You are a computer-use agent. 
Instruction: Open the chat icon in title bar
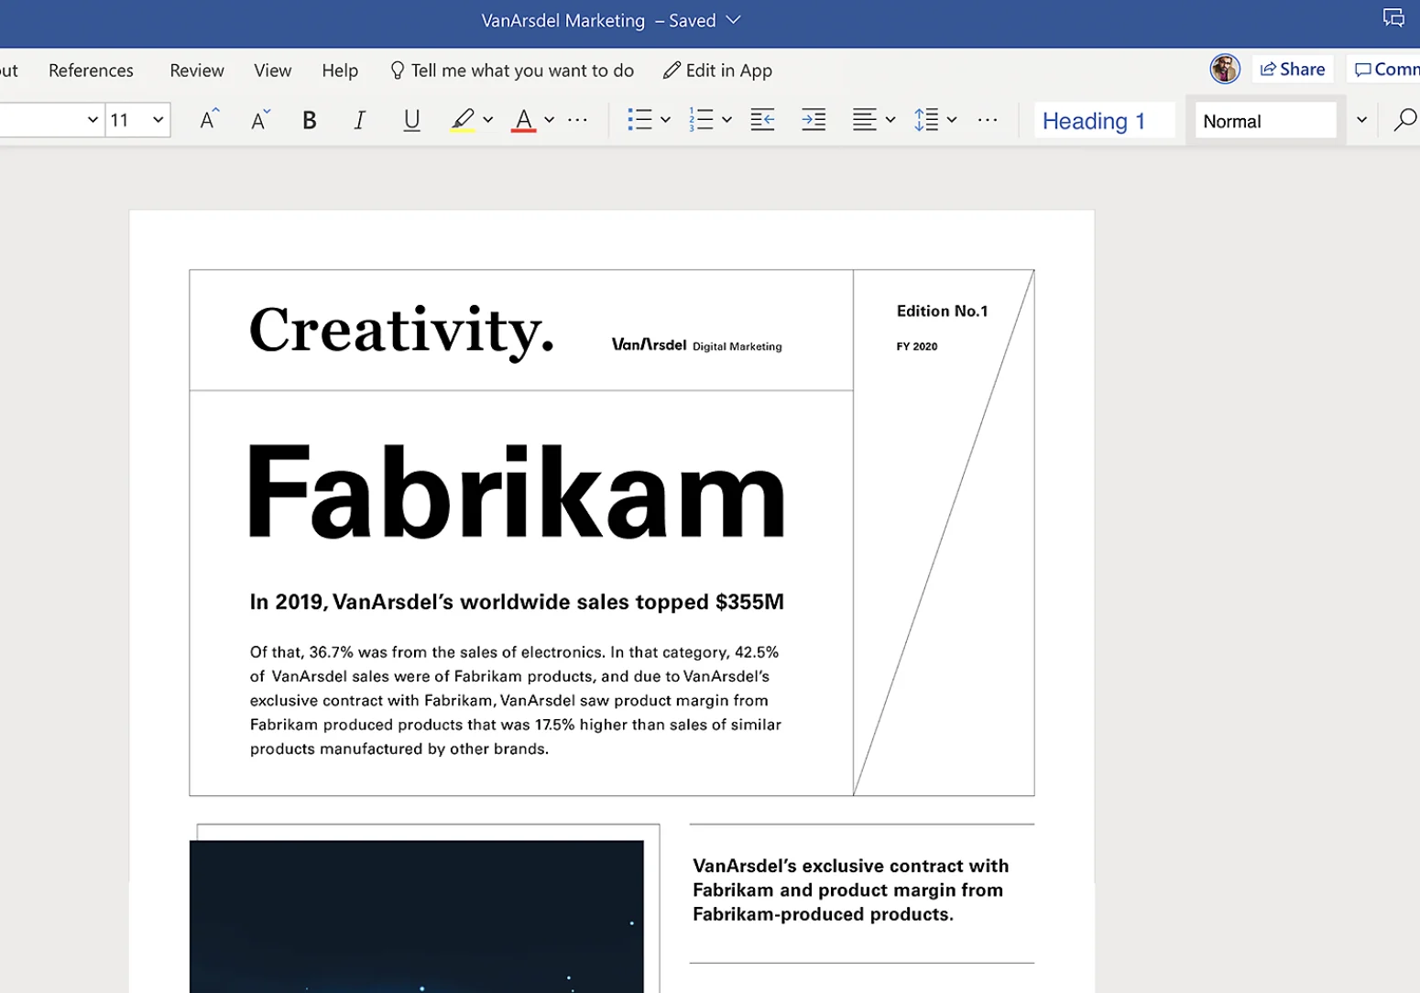1393,18
